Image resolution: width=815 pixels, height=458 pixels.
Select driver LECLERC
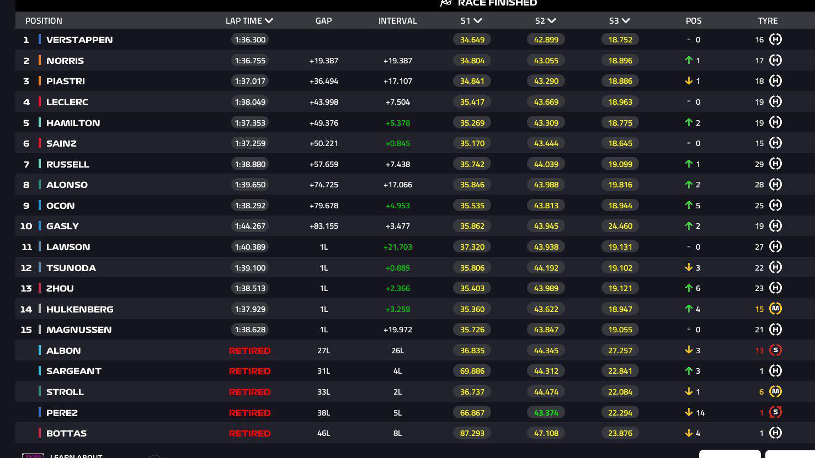(x=67, y=102)
